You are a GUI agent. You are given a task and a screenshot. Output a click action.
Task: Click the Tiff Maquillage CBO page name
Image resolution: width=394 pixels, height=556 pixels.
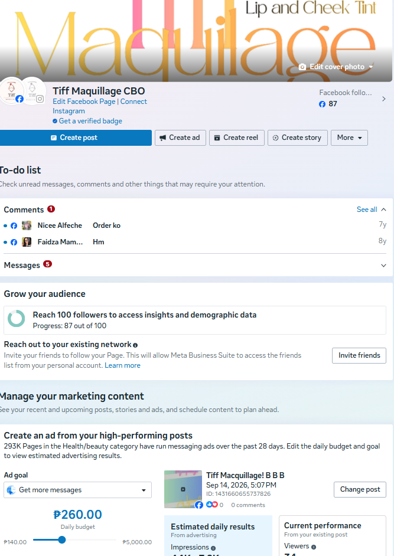pyautogui.click(x=99, y=91)
